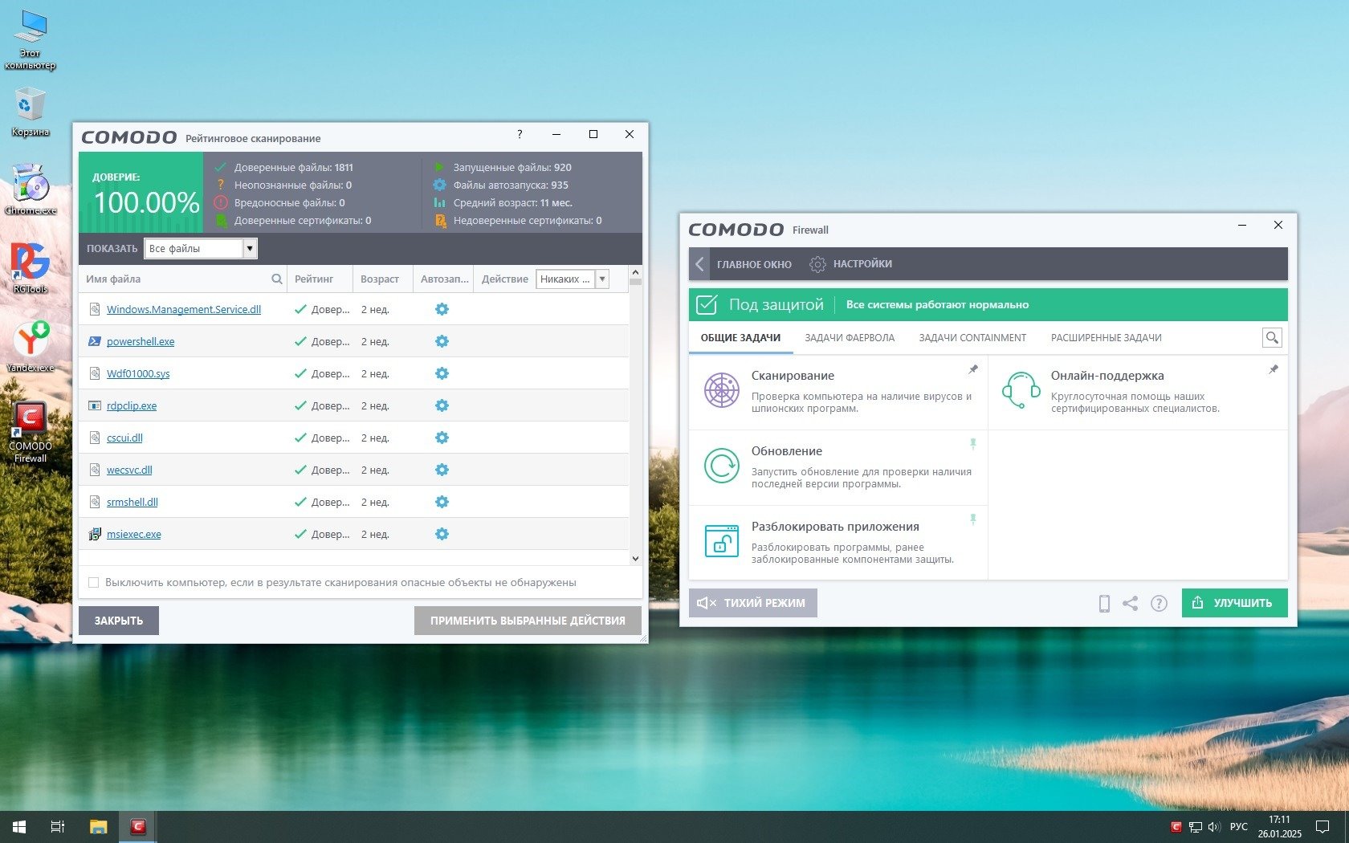Open Wdf01000.sys file link
The height and width of the screenshot is (843, 1349).
tap(138, 373)
